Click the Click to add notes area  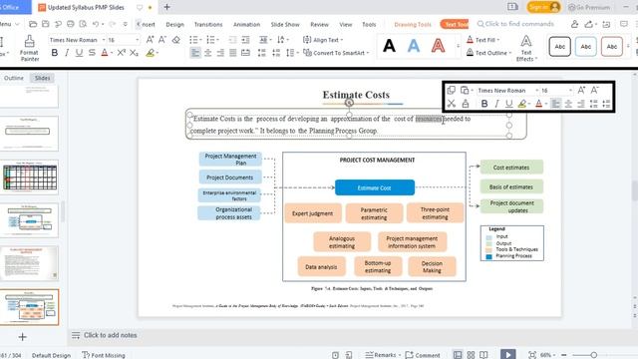pyautogui.click(x=111, y=335)
